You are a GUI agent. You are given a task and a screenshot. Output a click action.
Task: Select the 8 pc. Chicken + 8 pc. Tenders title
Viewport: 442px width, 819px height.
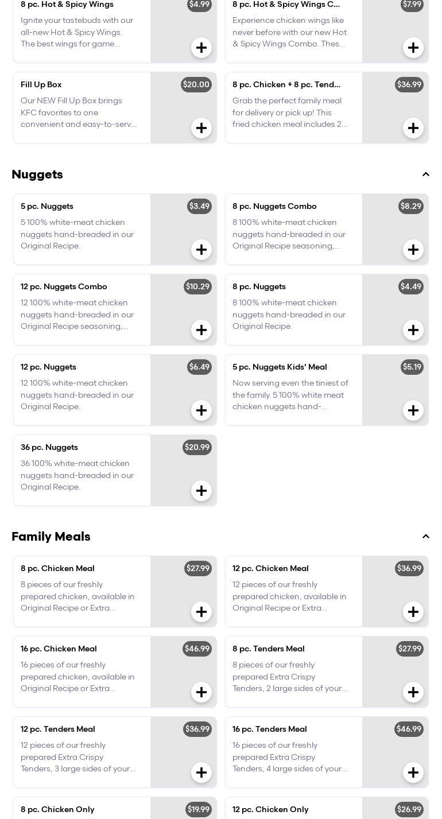point(286,84)
